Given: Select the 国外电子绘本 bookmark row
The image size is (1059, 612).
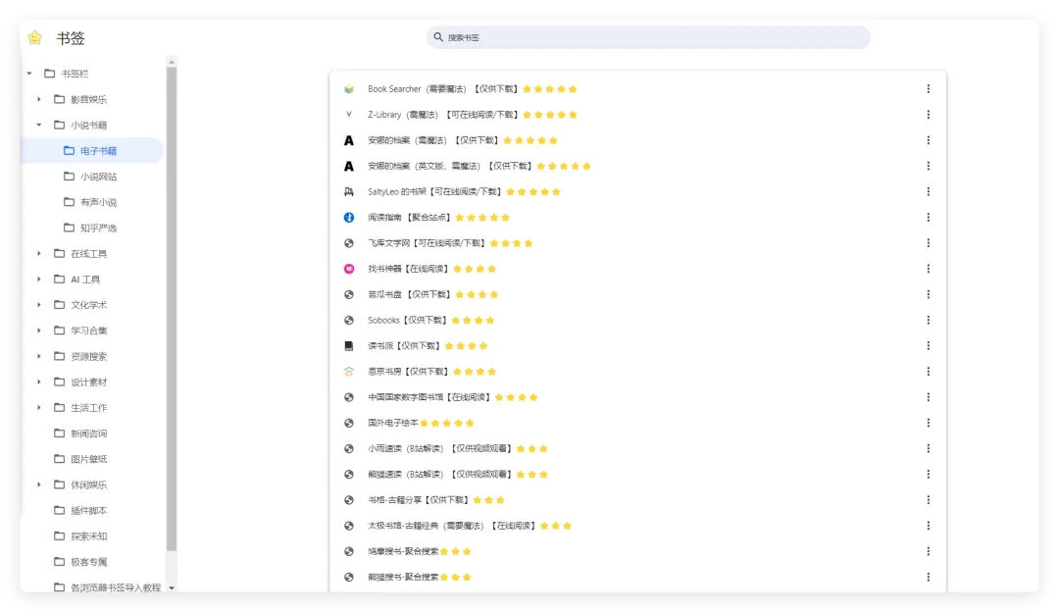Looking at the screenshot, I should (637, 423).
